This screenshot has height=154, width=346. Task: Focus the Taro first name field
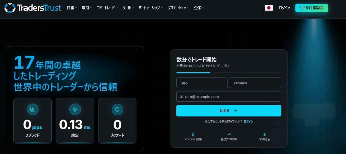click(x=202, y=83)
